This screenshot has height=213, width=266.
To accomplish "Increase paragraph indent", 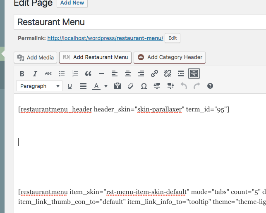I will pyautogui.click(x=170, y=86).
